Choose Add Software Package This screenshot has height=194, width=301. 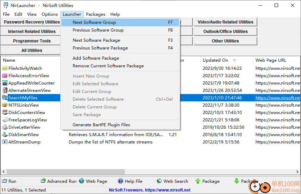[120, 58]
